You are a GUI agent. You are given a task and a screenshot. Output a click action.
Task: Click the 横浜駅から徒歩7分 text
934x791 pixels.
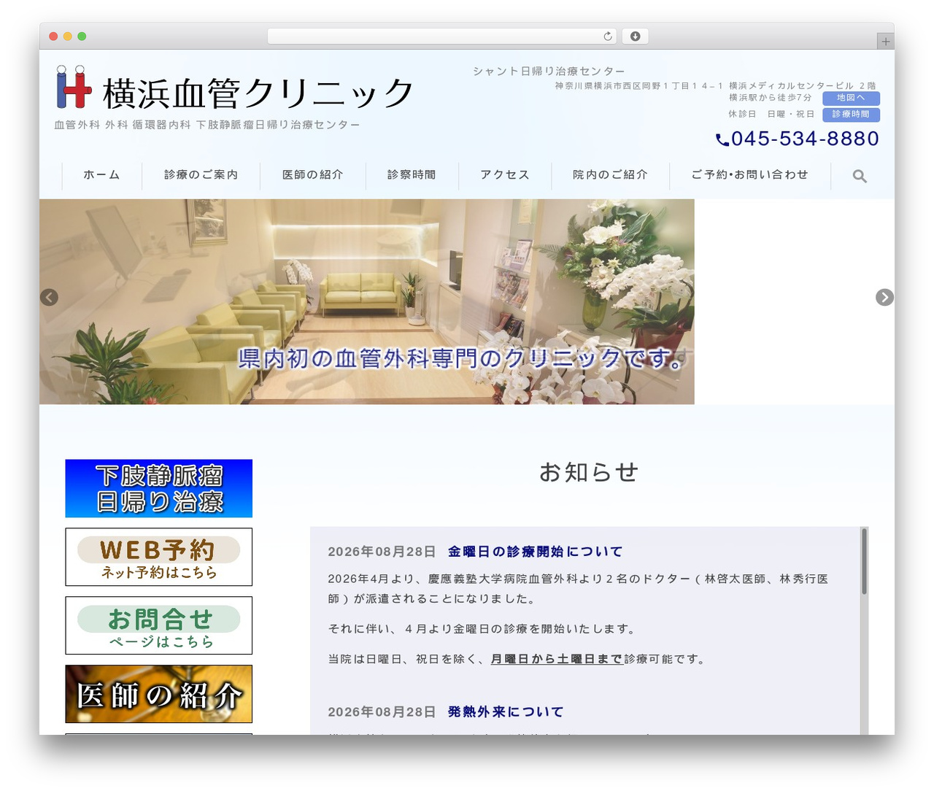(x=770, y=98)
